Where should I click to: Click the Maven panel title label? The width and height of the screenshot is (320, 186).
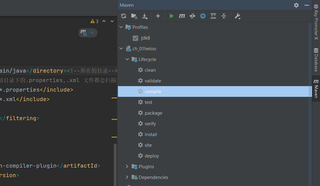coord(127,5)
